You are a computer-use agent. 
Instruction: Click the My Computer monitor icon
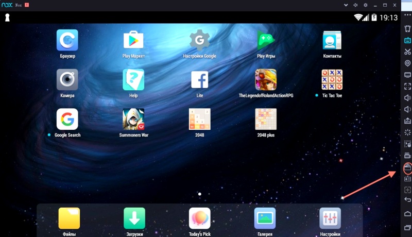(x=407, y=75)
